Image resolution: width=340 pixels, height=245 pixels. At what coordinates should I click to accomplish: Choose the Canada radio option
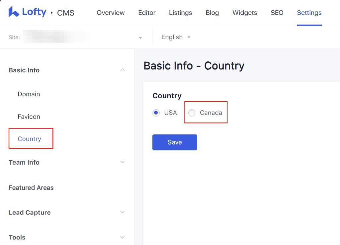coord(192,113)
